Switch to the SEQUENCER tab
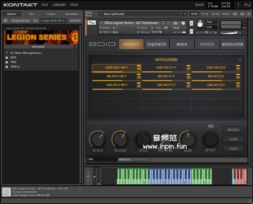253x204 pixels. pyautogui.click(x=156, y=44)
